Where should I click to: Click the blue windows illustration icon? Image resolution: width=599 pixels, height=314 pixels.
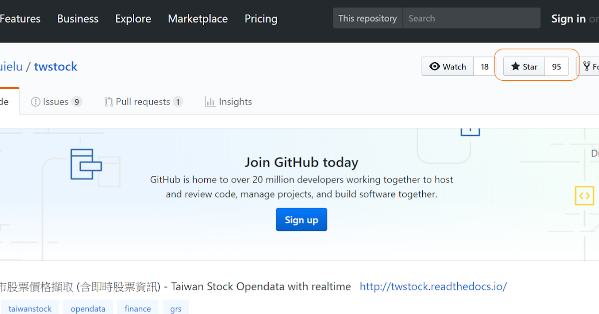pos(86,164)
